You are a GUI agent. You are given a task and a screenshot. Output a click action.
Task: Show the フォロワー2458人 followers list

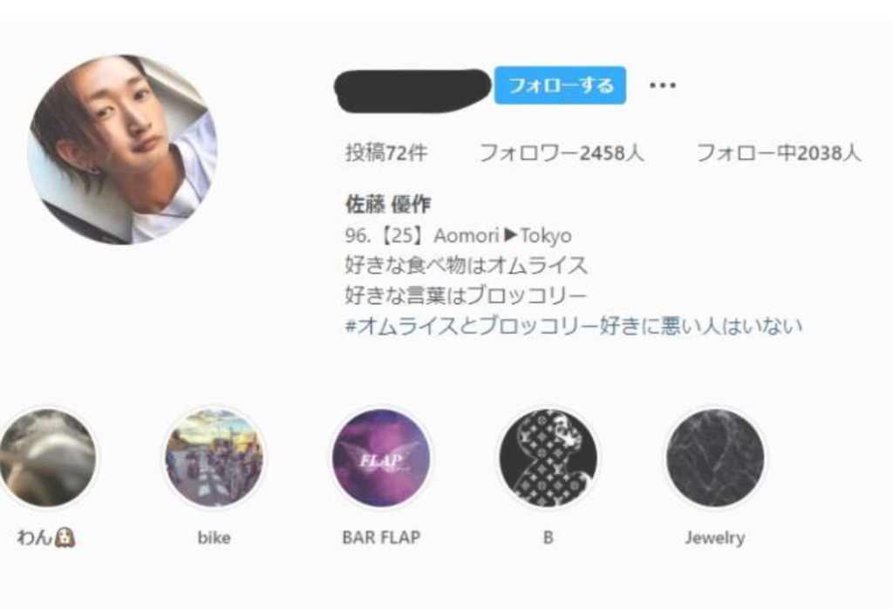562,152
